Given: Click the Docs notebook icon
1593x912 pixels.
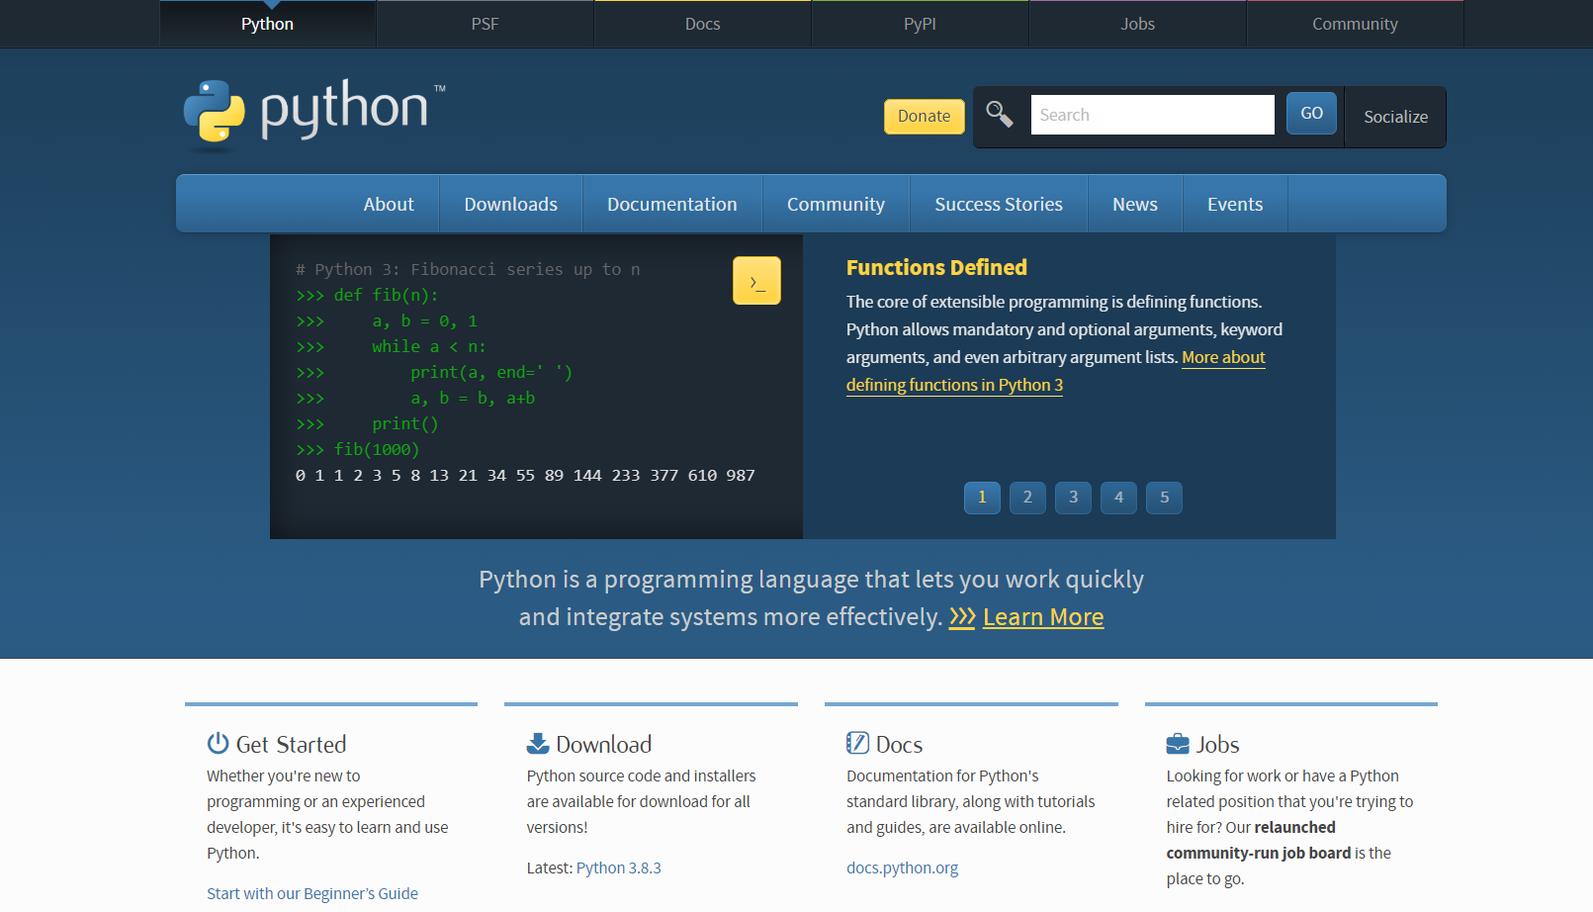Looking at the screenshot, I should coord(856,742).
